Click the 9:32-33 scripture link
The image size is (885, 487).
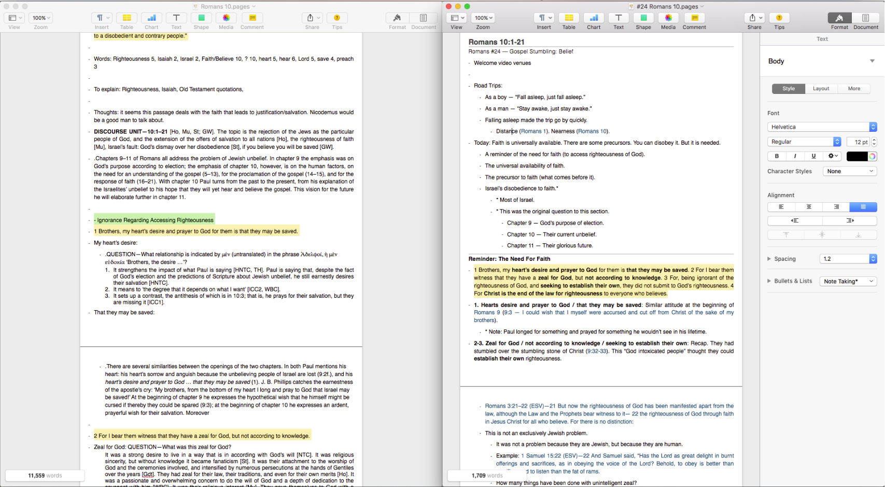596,351
